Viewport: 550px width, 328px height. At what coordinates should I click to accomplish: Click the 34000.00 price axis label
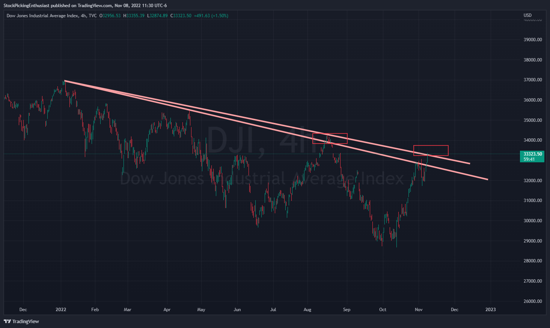533,140
